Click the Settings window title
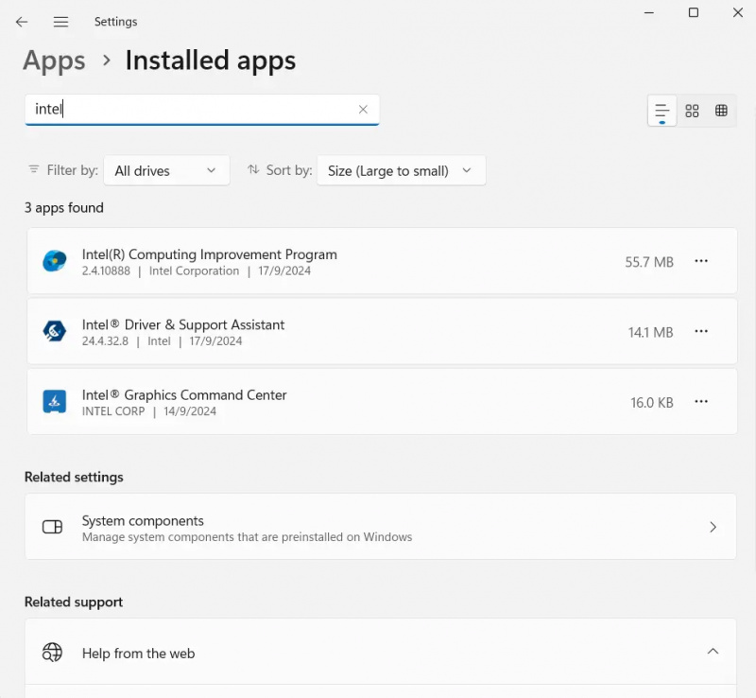Image resolution: width=756 pixels, height=698 pixels. coord(115,22)
